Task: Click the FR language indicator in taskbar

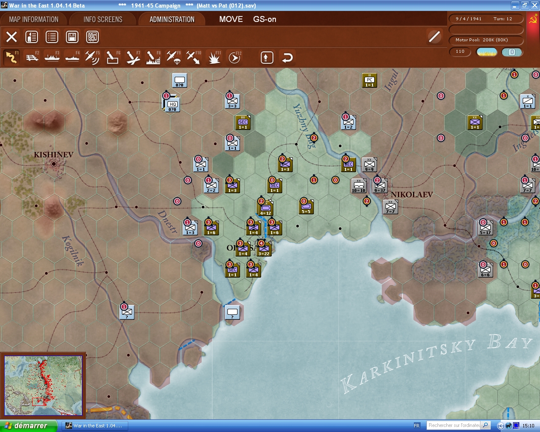Action: [417, 426]
